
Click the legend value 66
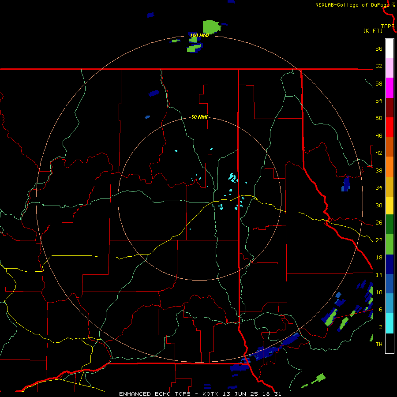point(379,49)
